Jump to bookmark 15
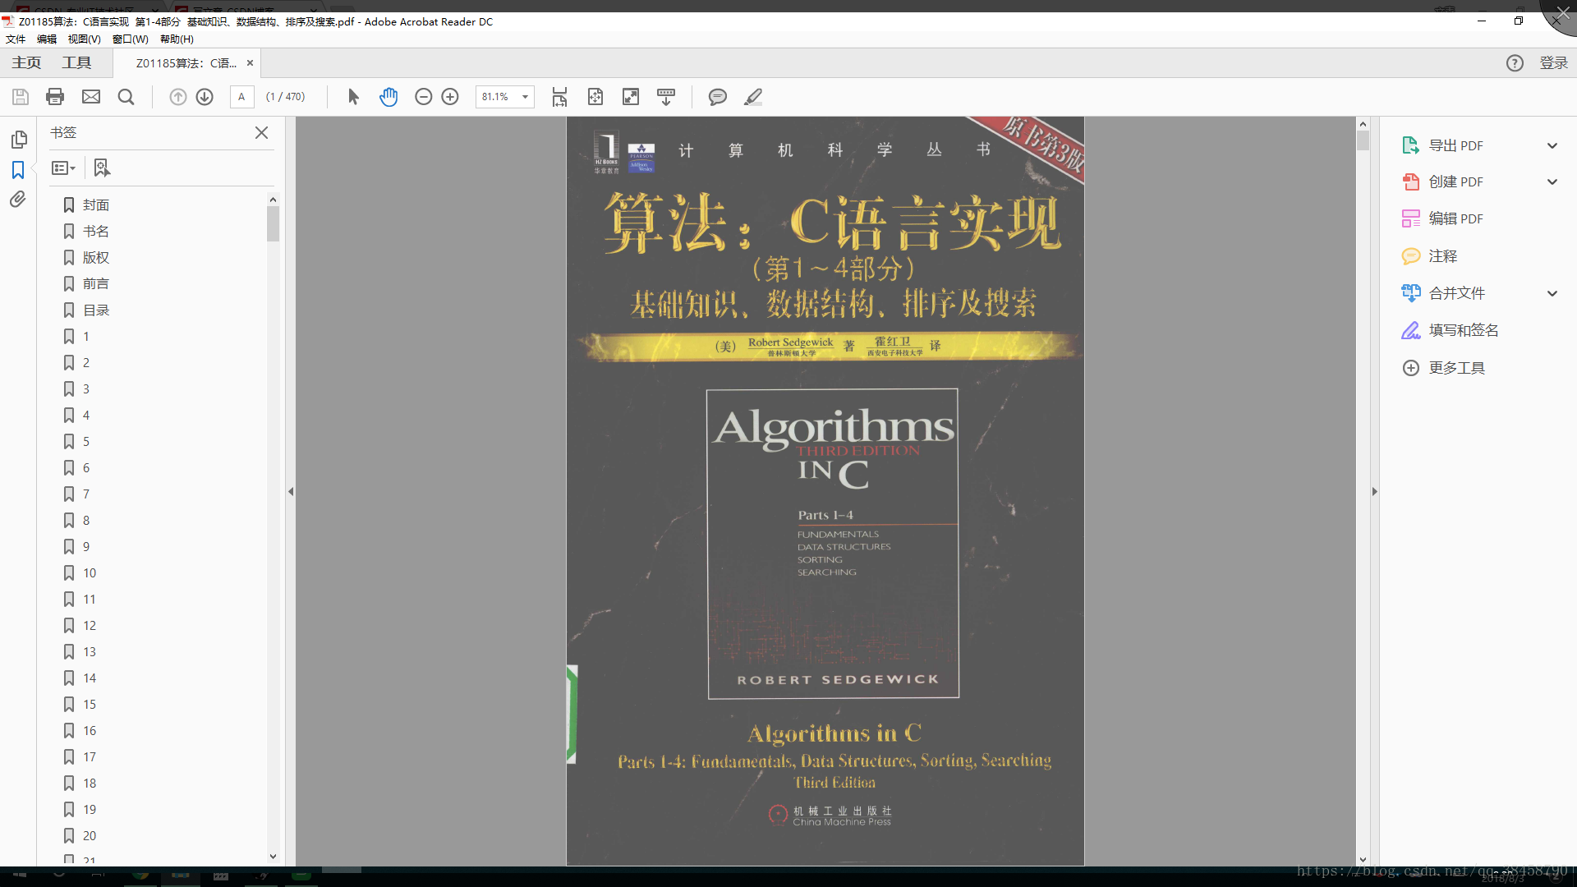 [89, 704]
